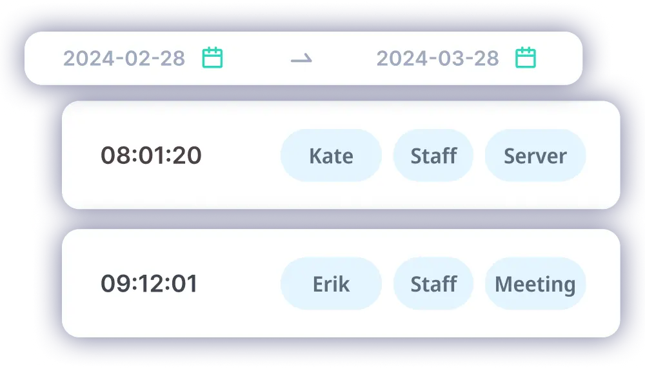Click the white area right of the Server tag
This screenshot has width=645, height=369.
click(602, 155)
